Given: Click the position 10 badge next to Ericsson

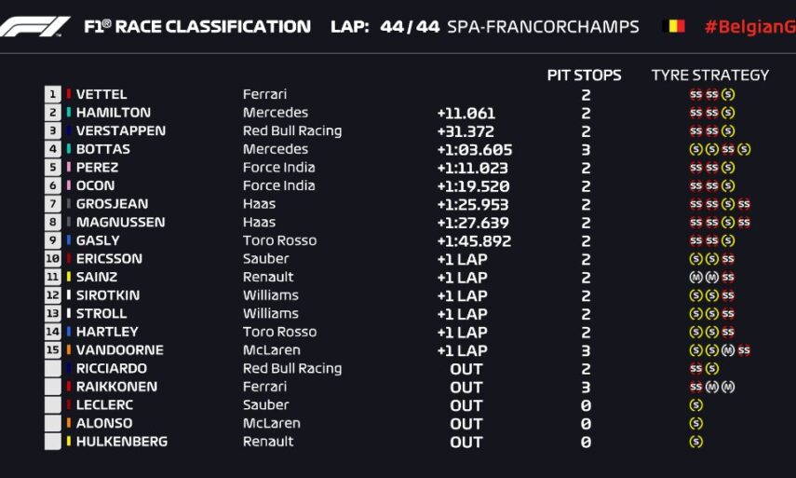Looking at the screenshot, I should 53,259.
